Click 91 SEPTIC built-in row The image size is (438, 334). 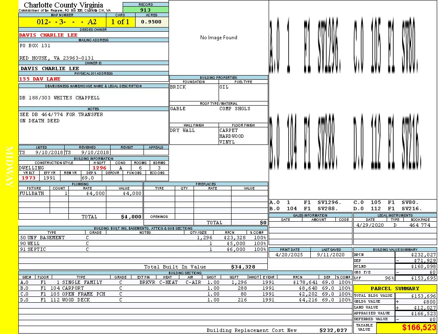coord(143,249)
